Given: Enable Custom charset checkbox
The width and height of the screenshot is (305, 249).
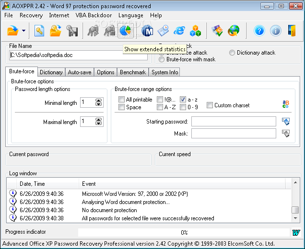Looking at the screenshot, I should point(210,105).
